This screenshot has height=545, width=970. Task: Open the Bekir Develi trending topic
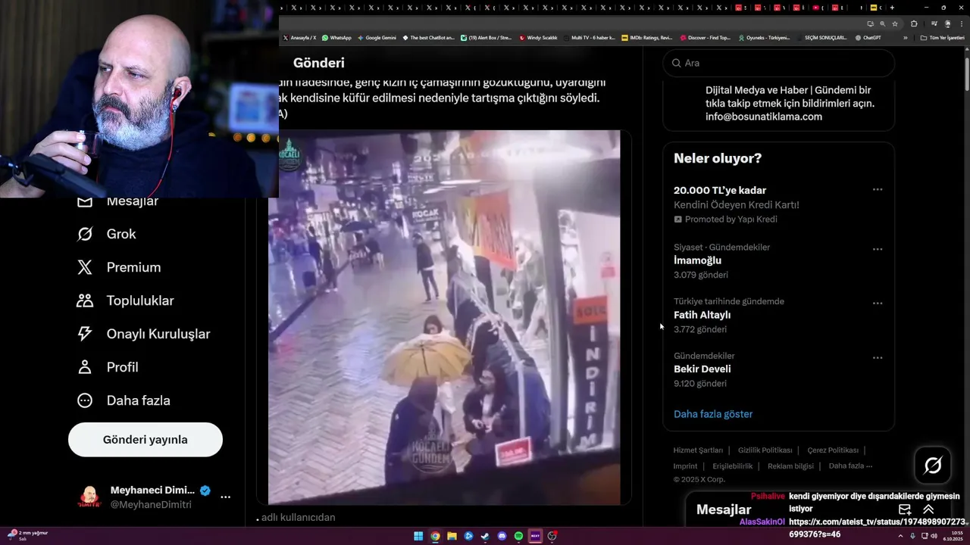[778, 369]
